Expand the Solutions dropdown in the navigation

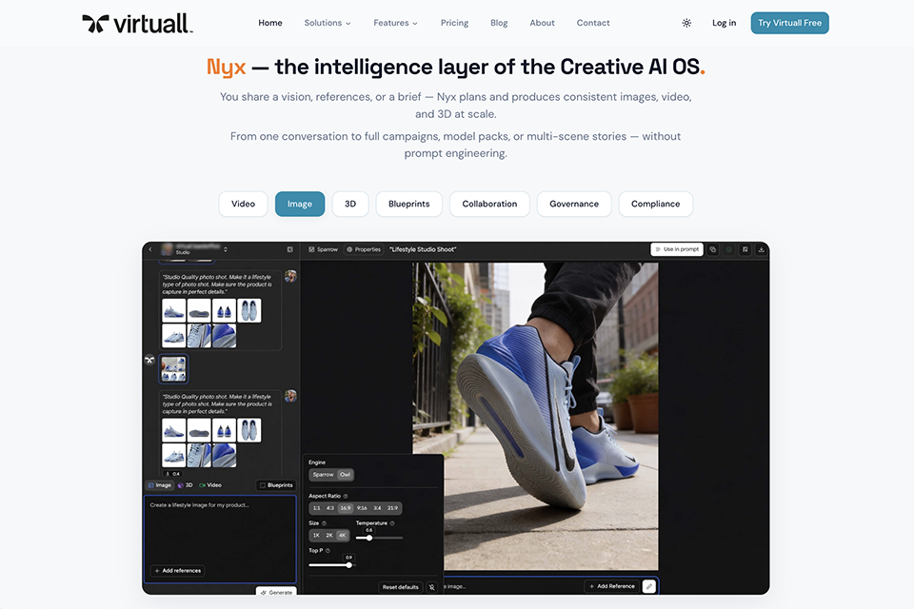[328, 23]
